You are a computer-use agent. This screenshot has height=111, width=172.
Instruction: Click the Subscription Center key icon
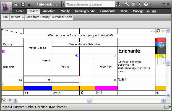(127, 4)
